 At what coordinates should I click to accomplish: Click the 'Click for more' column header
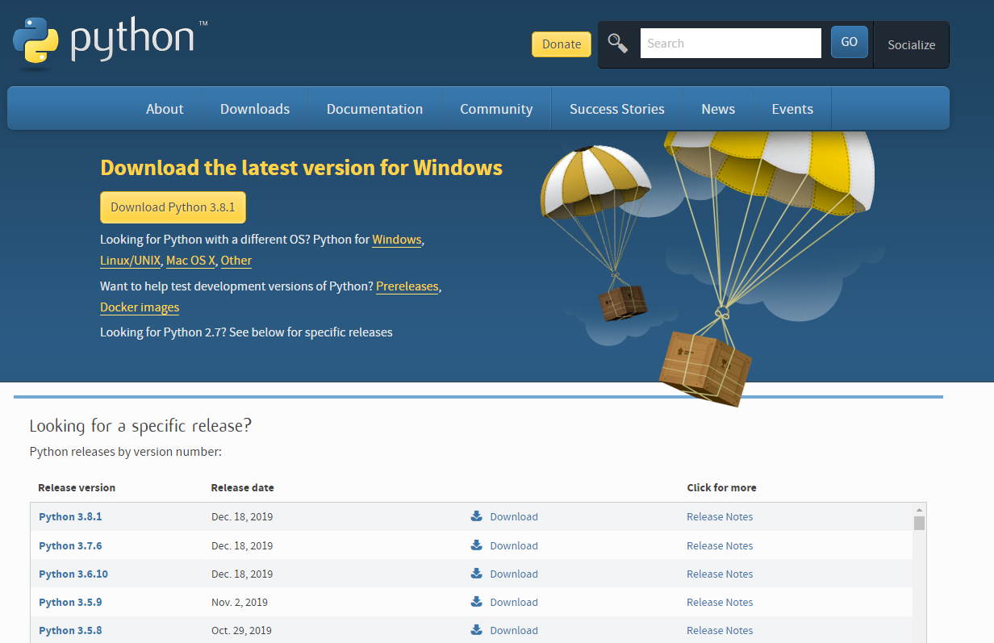[x=721, y=487]
